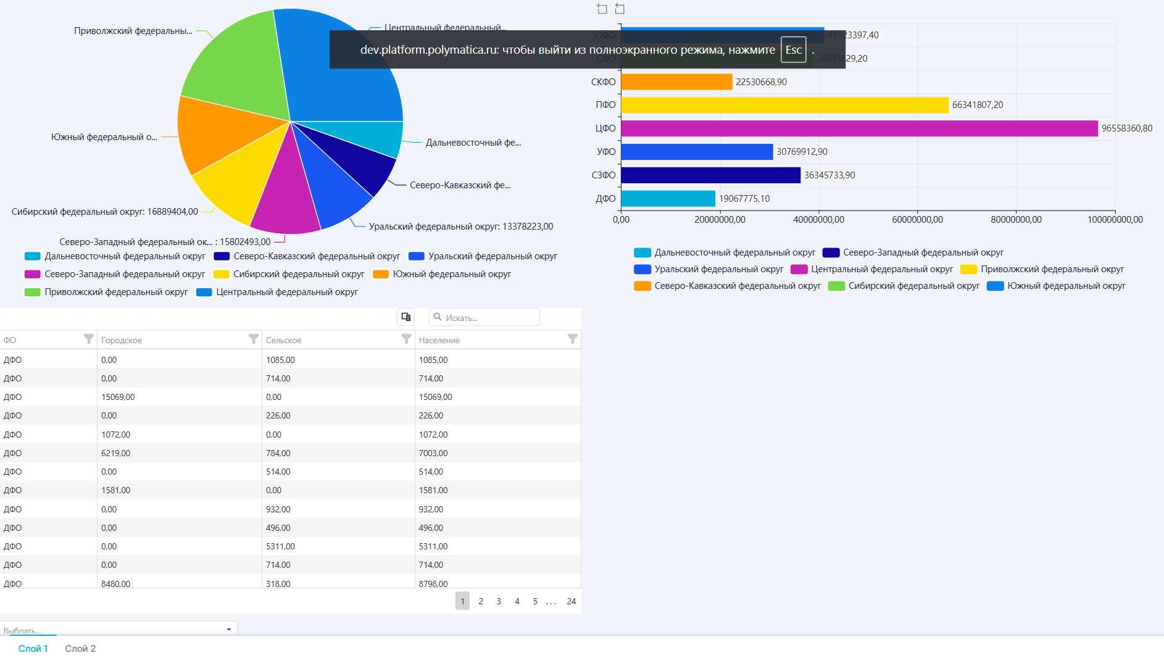
Task: Click the zoom reset back-arrow icon
Action: (x=620, y=9)
